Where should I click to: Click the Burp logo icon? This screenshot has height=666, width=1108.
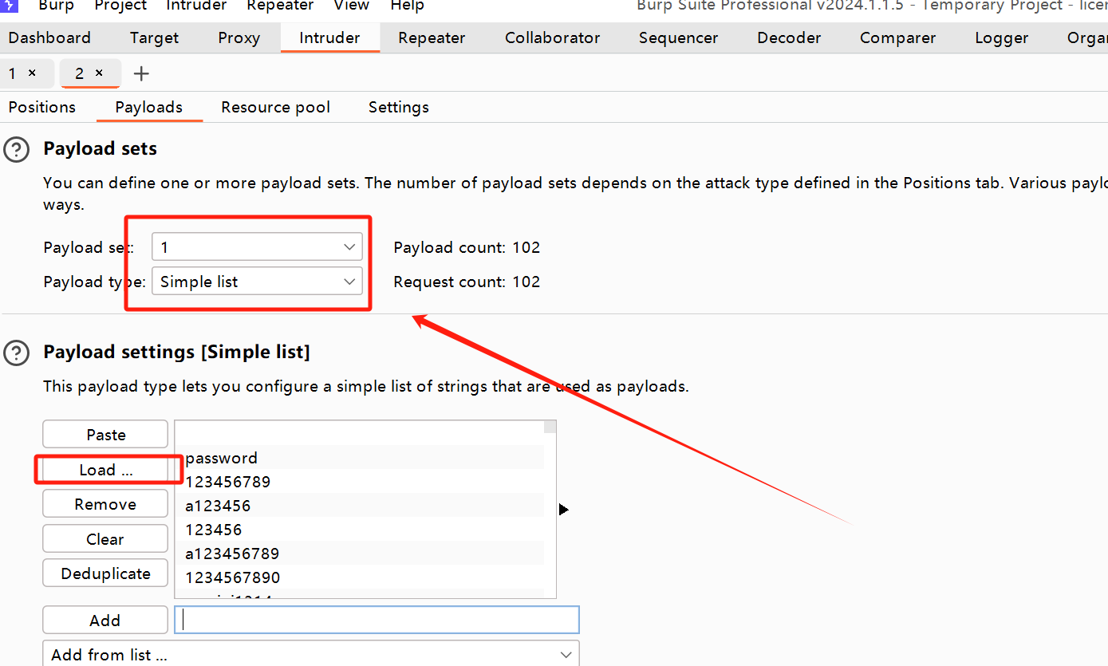[9, 5]
